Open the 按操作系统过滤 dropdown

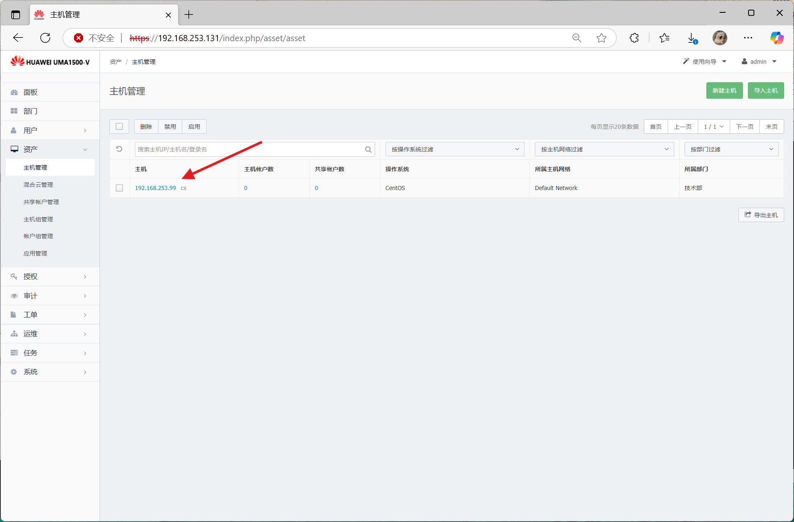(455, 149)
